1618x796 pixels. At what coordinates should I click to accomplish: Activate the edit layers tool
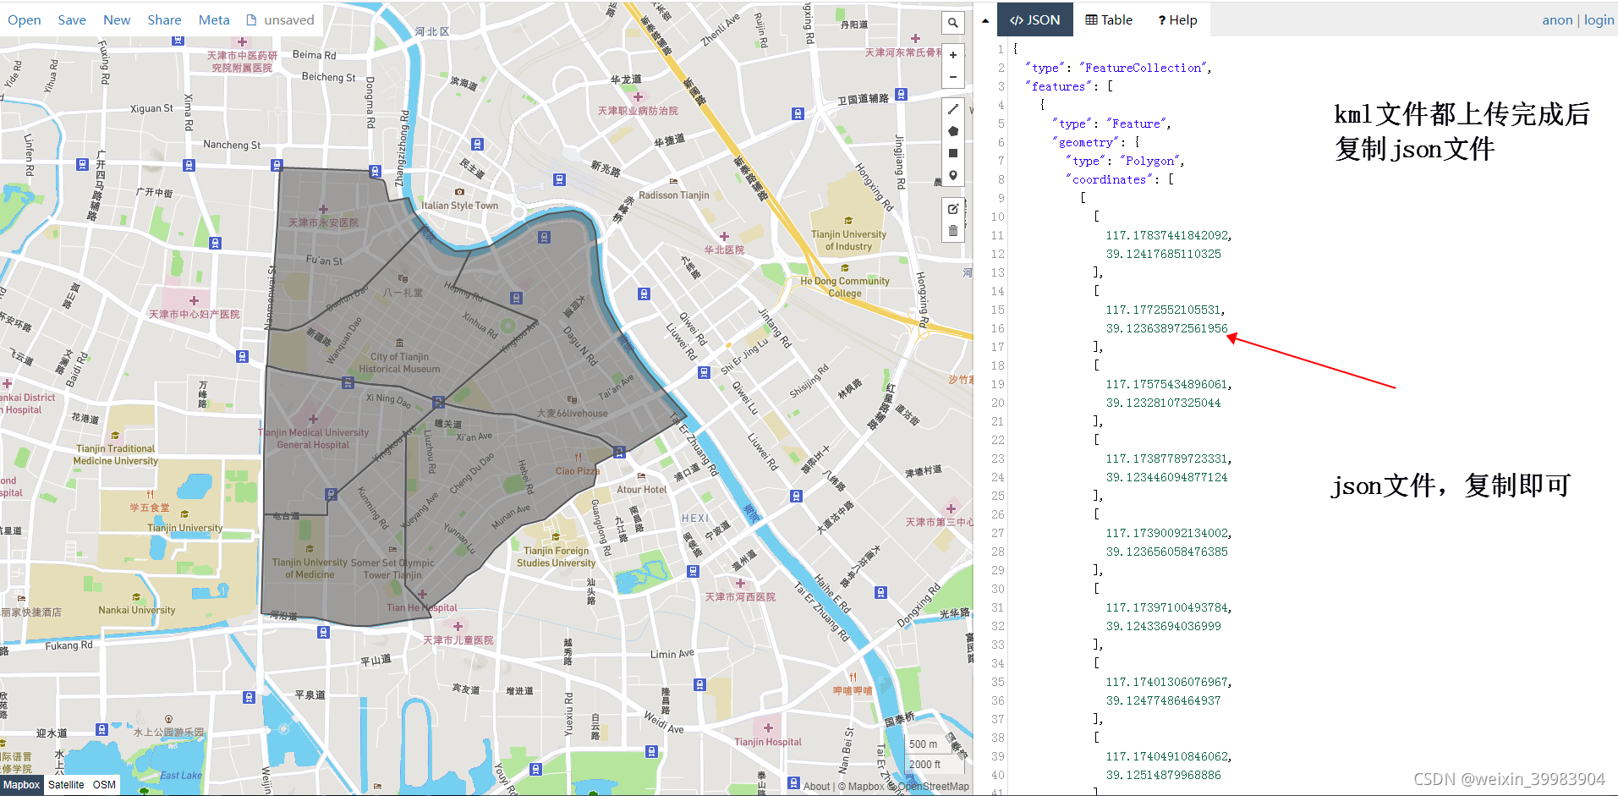click(952, 208)
